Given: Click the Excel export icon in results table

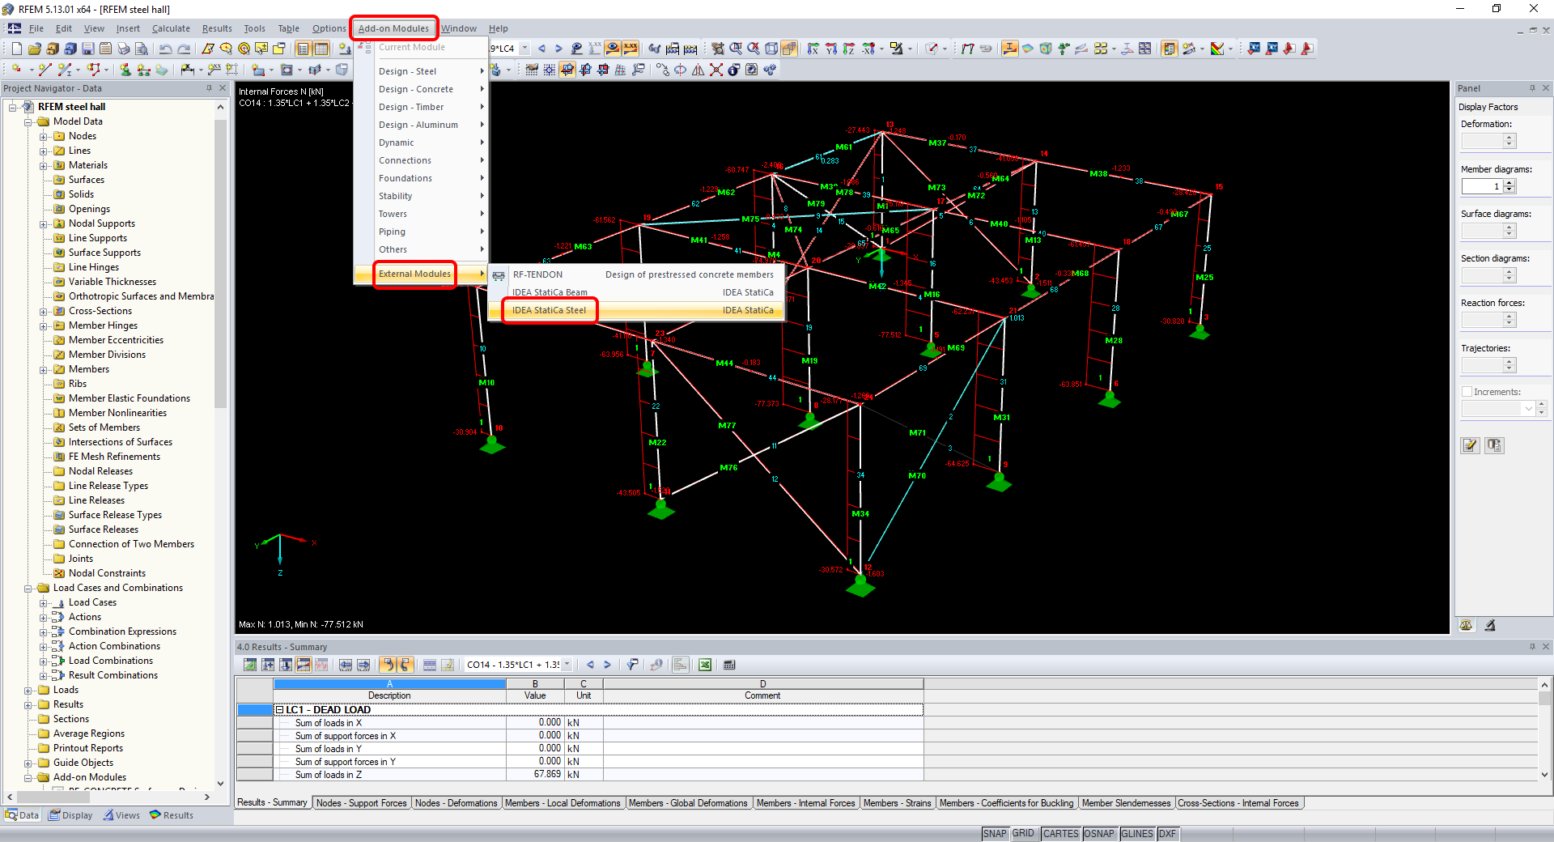Looking at the screenshot, I should click(x=705, y=665).
